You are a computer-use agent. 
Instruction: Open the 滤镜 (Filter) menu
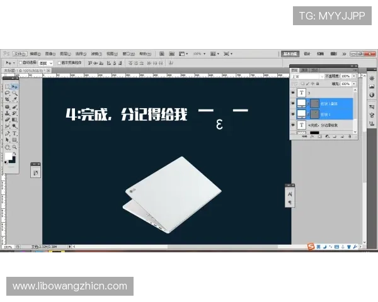click(96, 53)
